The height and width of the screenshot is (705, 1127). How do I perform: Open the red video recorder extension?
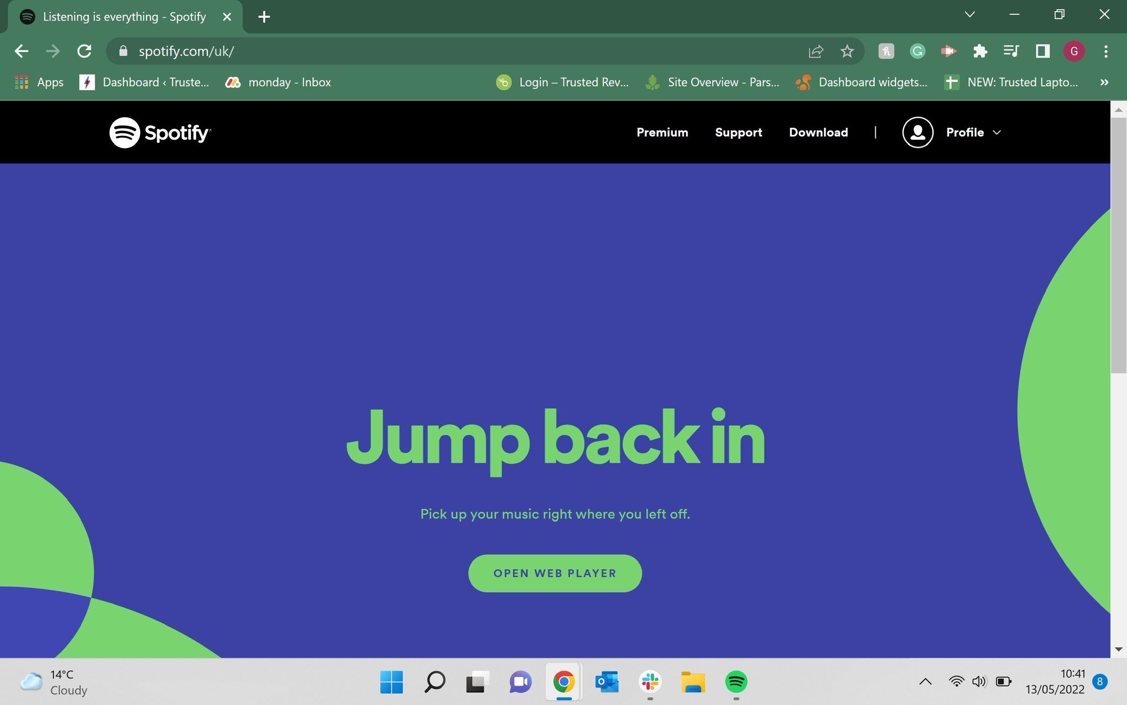click(949, 51)
